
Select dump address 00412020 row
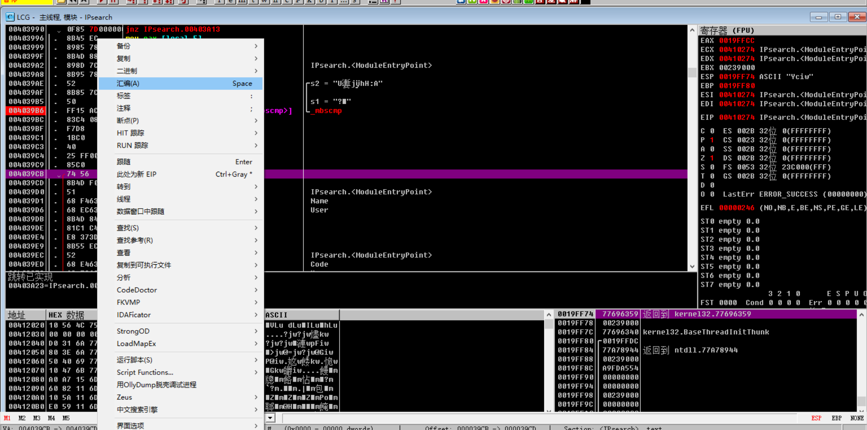[x=26, y=325]
